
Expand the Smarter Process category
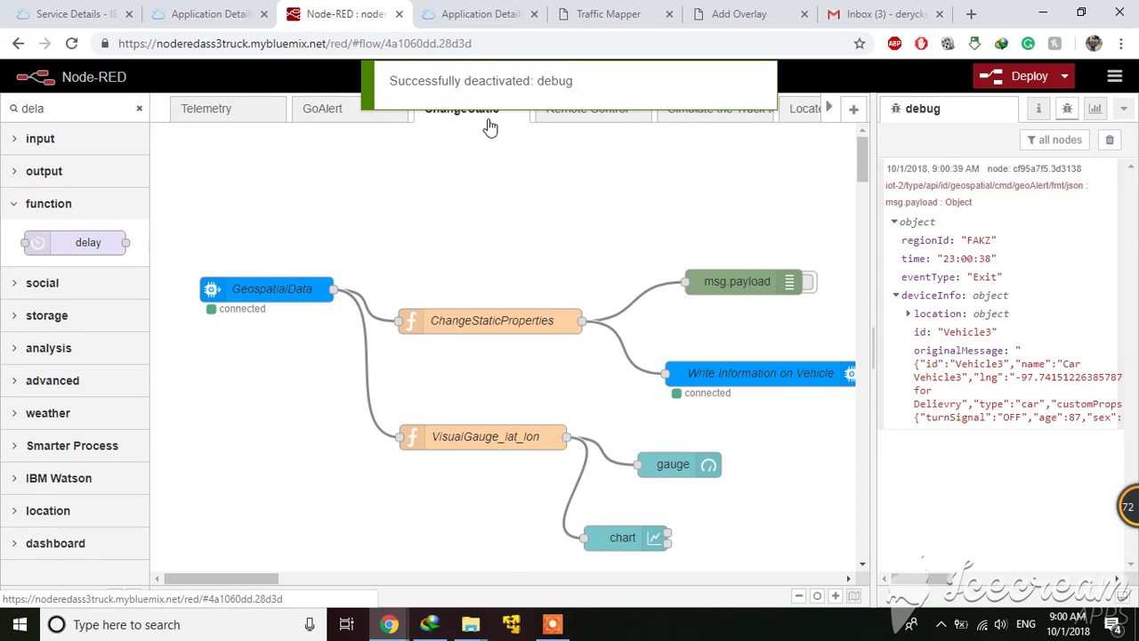pos(75,446)
